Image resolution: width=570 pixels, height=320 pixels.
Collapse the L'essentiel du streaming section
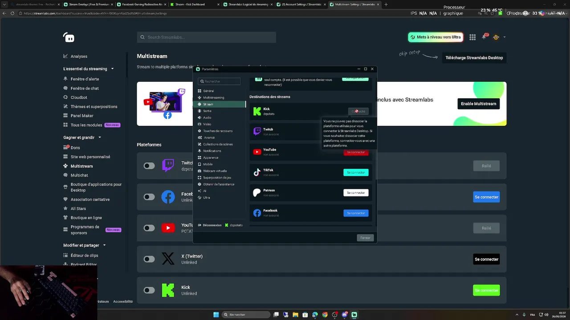[112, 69]
